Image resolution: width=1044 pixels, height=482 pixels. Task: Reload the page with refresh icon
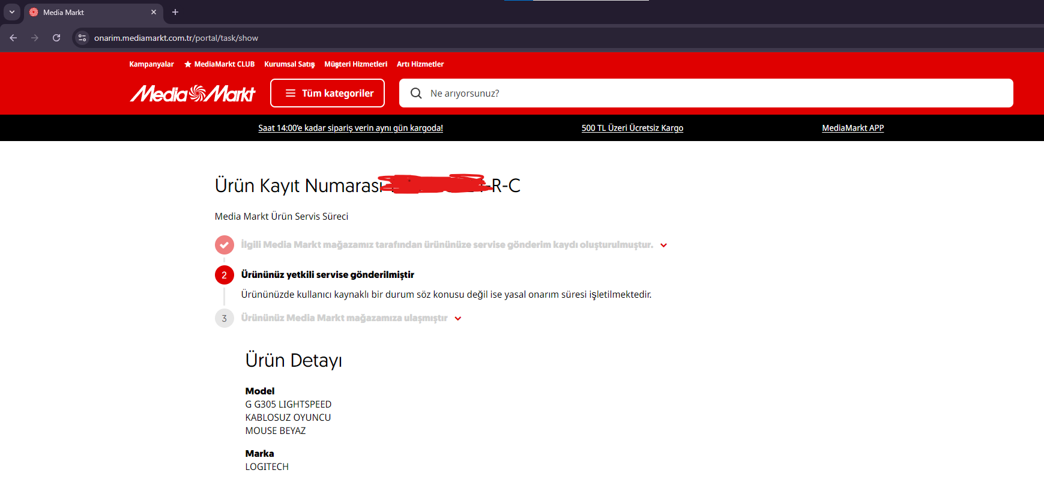pos(56,38)
